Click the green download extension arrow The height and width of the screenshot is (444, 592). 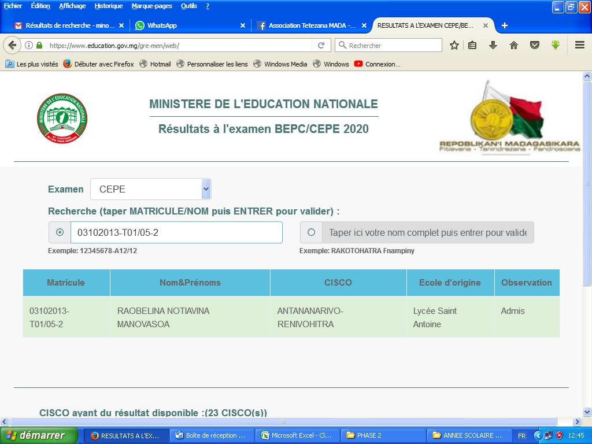[556, 45]
